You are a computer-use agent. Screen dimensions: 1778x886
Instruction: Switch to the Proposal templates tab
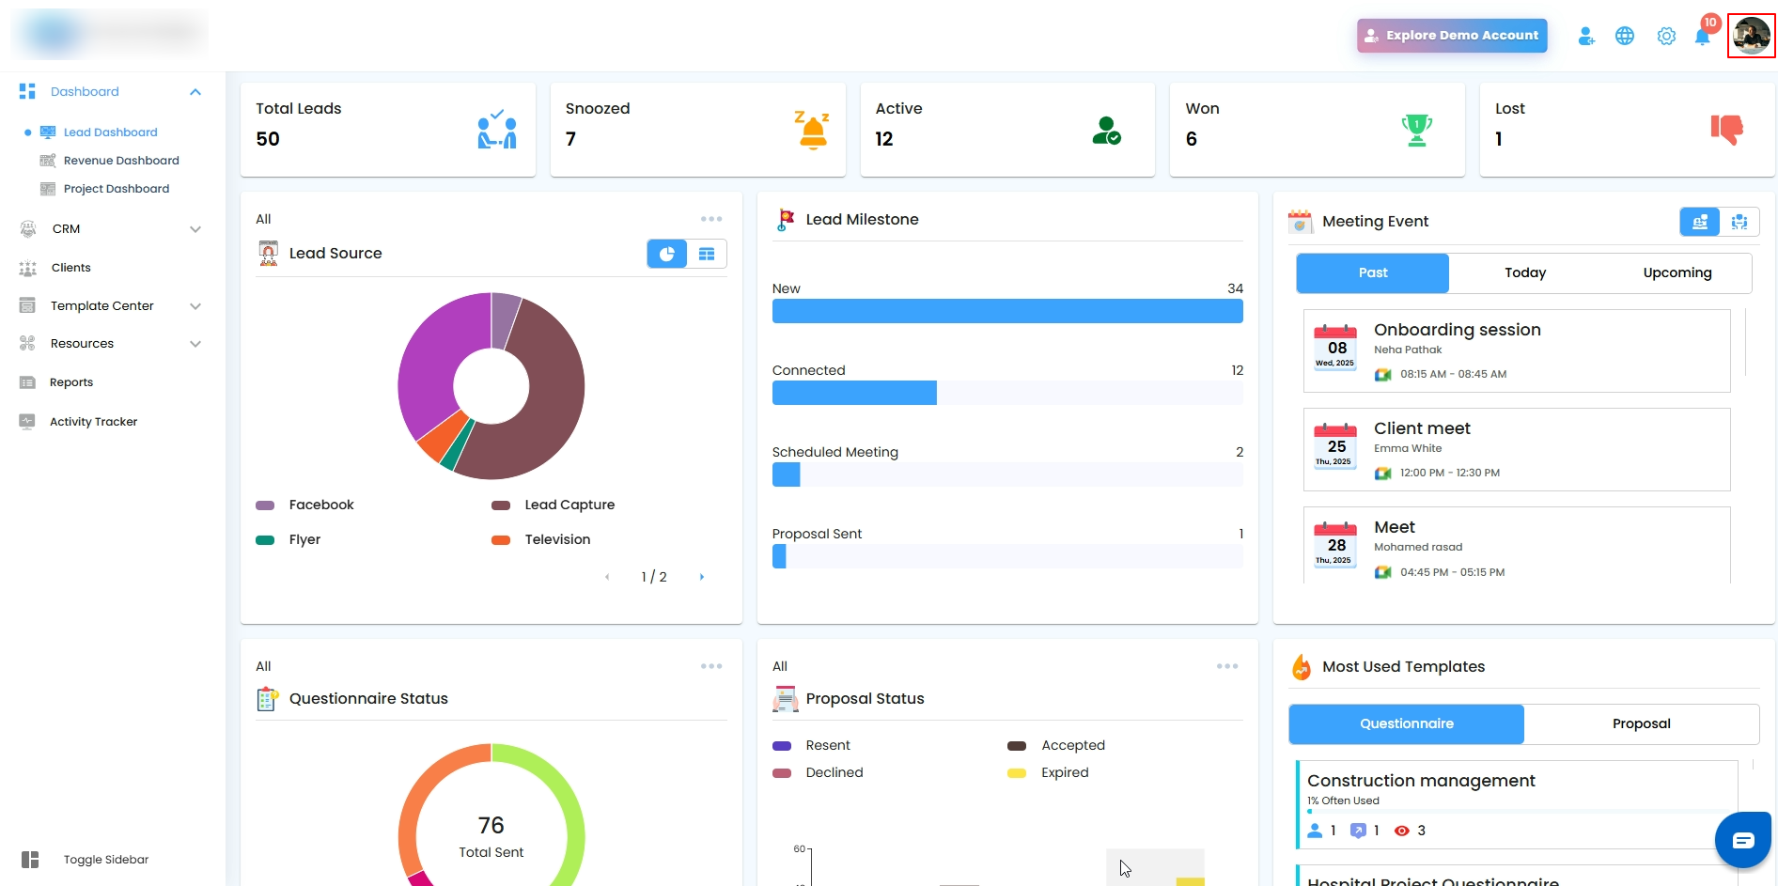click(x=1641, y=723)
